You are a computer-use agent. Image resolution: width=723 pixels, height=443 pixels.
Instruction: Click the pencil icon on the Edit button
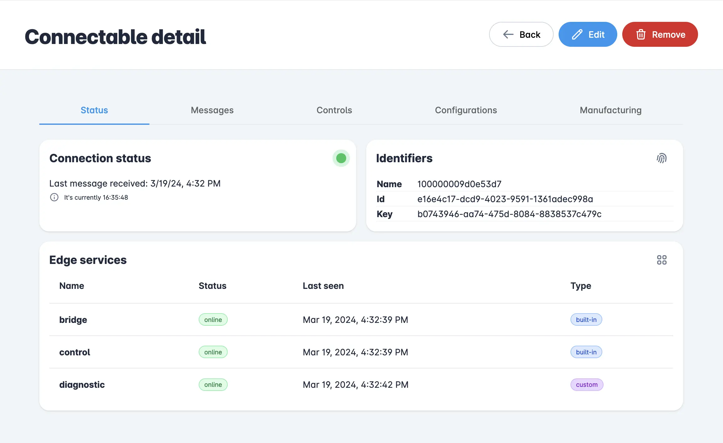[x=577, y=34]
